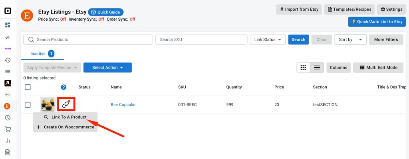Screen dimensions: 409x159
Task: Open the Sort by dropdown
Action: [x=351, y=39]
